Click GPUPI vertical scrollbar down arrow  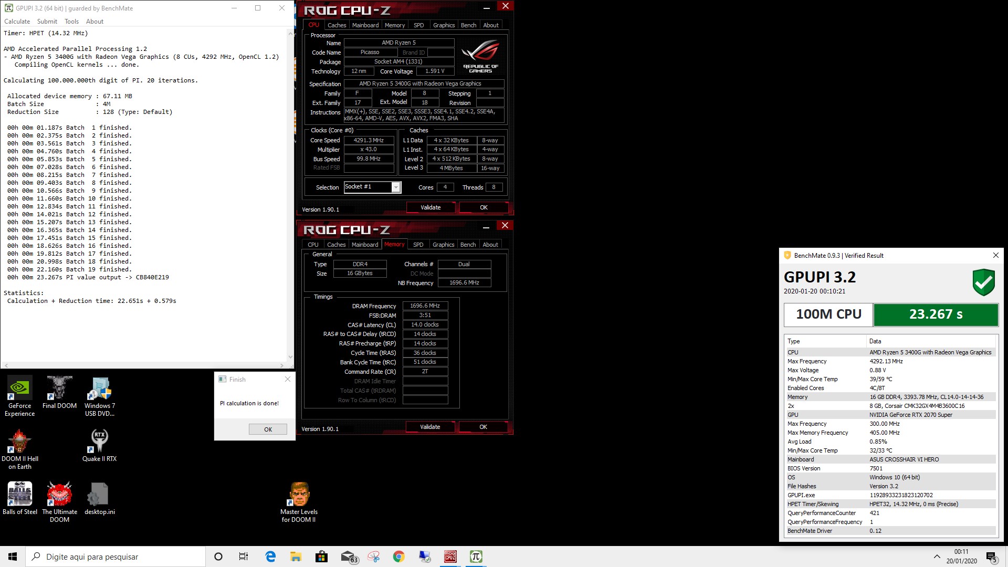290,357
